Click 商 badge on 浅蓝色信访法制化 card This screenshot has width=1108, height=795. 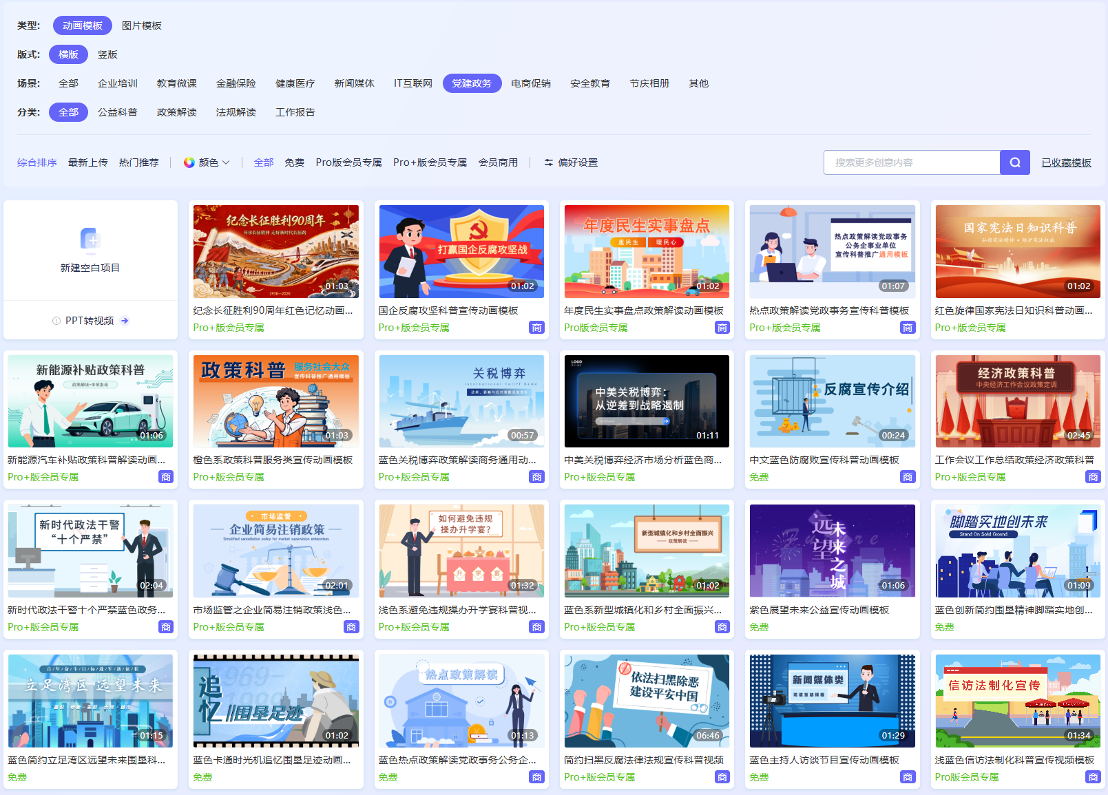1093,777
